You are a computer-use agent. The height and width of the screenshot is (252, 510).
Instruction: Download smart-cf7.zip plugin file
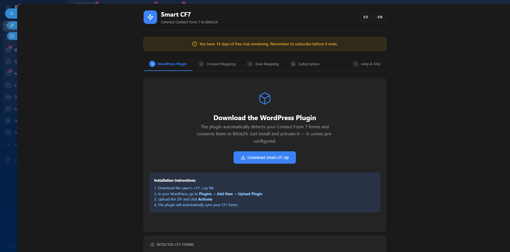point(265,157)
